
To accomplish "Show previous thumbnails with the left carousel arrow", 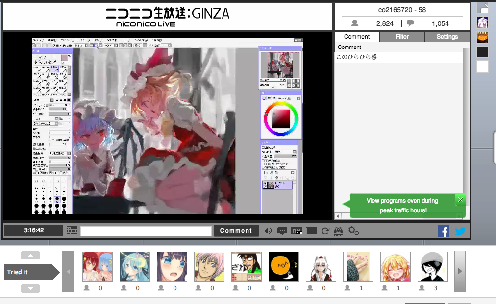I will (x=68, y=271).
